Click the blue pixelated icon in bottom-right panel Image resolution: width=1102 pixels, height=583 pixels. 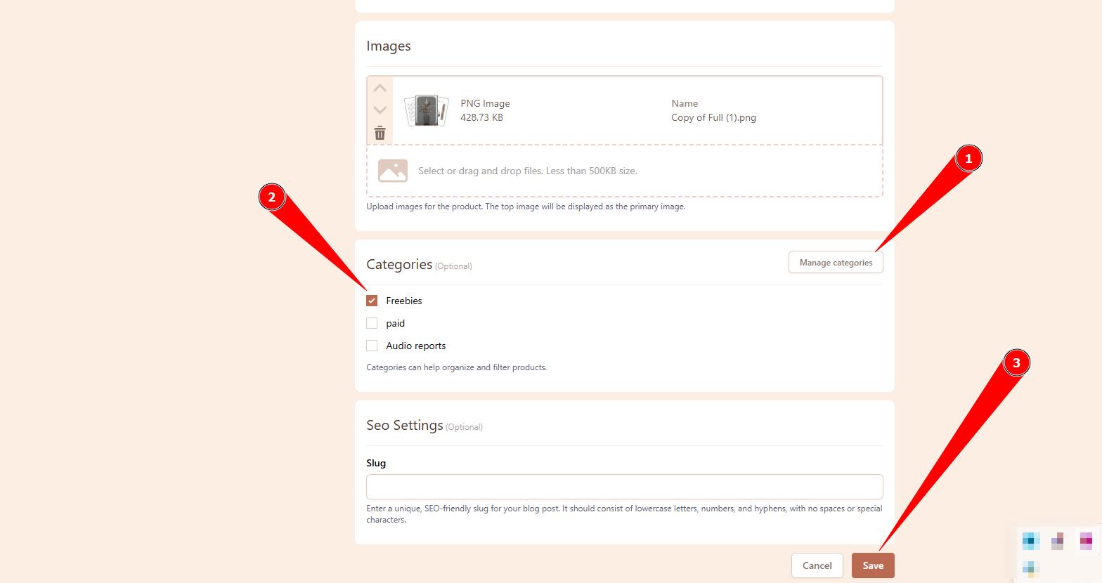point(1030,541)
